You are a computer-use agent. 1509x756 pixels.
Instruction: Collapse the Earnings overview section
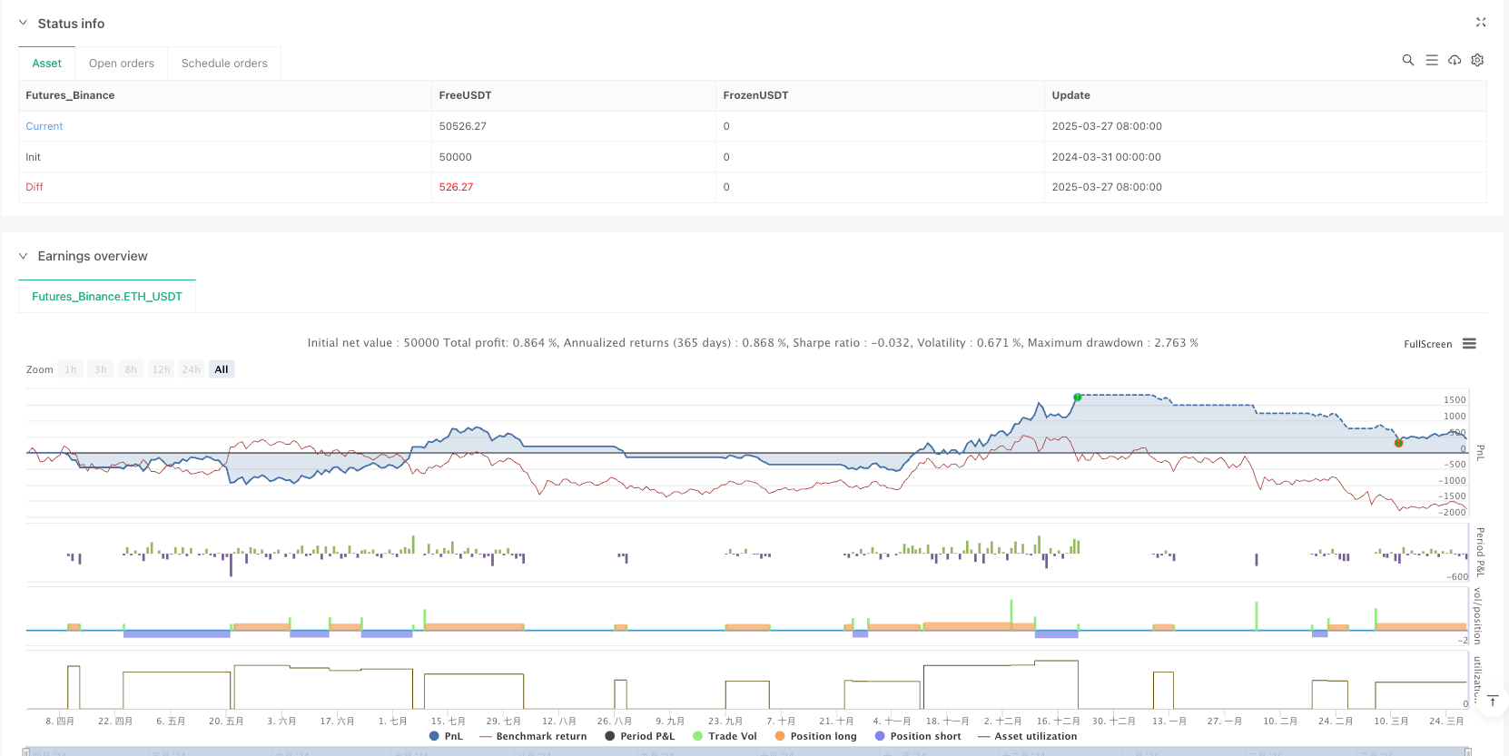coord(24,256)
